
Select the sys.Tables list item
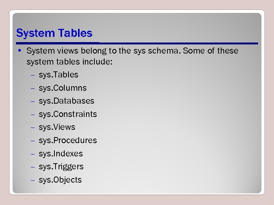(58, 75)
